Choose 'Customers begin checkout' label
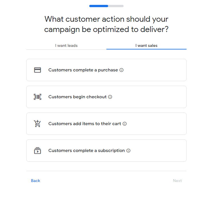 coord(77,97)
